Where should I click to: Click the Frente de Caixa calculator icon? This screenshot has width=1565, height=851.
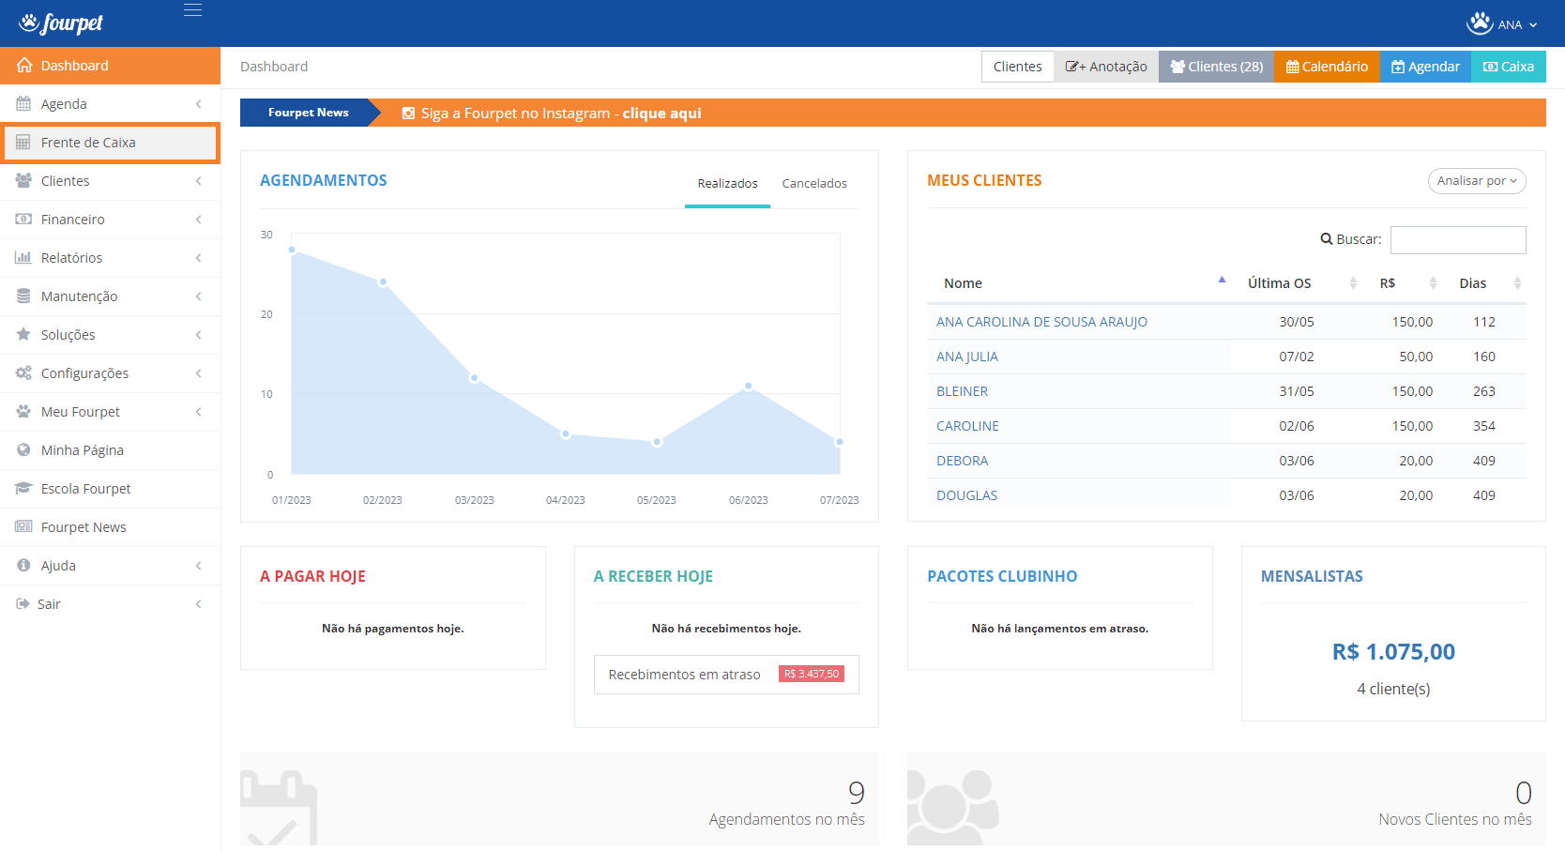pos(23,143)
